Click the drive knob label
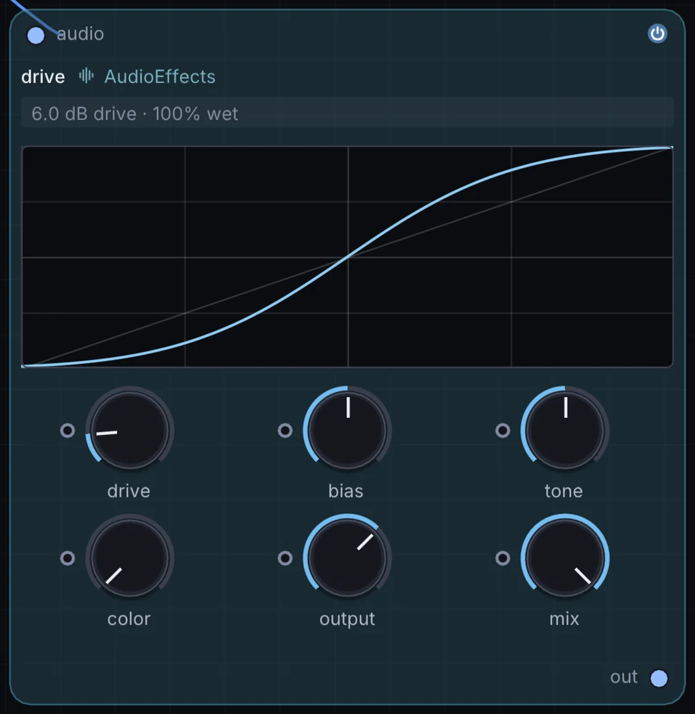The width and height of the screenshot is (695, 714). (129, 491)
